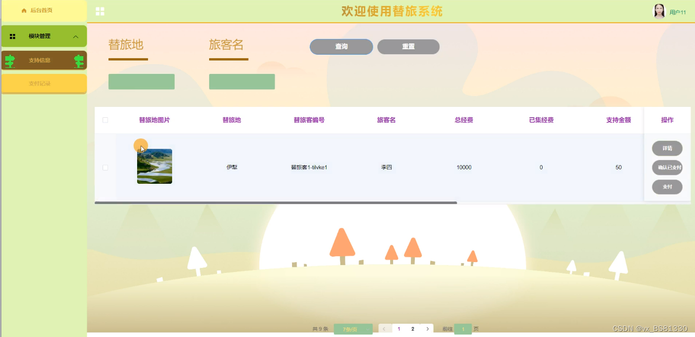Click the home icon beside 后台首页
This screenshot has width=695, height=337.
(24, 10)
